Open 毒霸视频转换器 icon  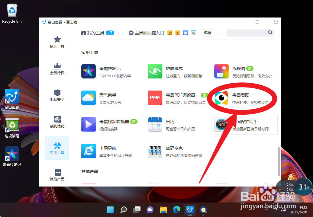click(89, 124)
